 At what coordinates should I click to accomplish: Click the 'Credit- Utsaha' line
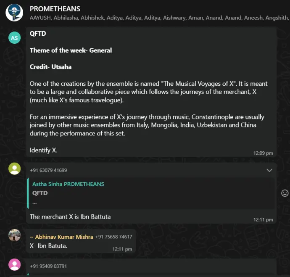(x=50, y=67)
